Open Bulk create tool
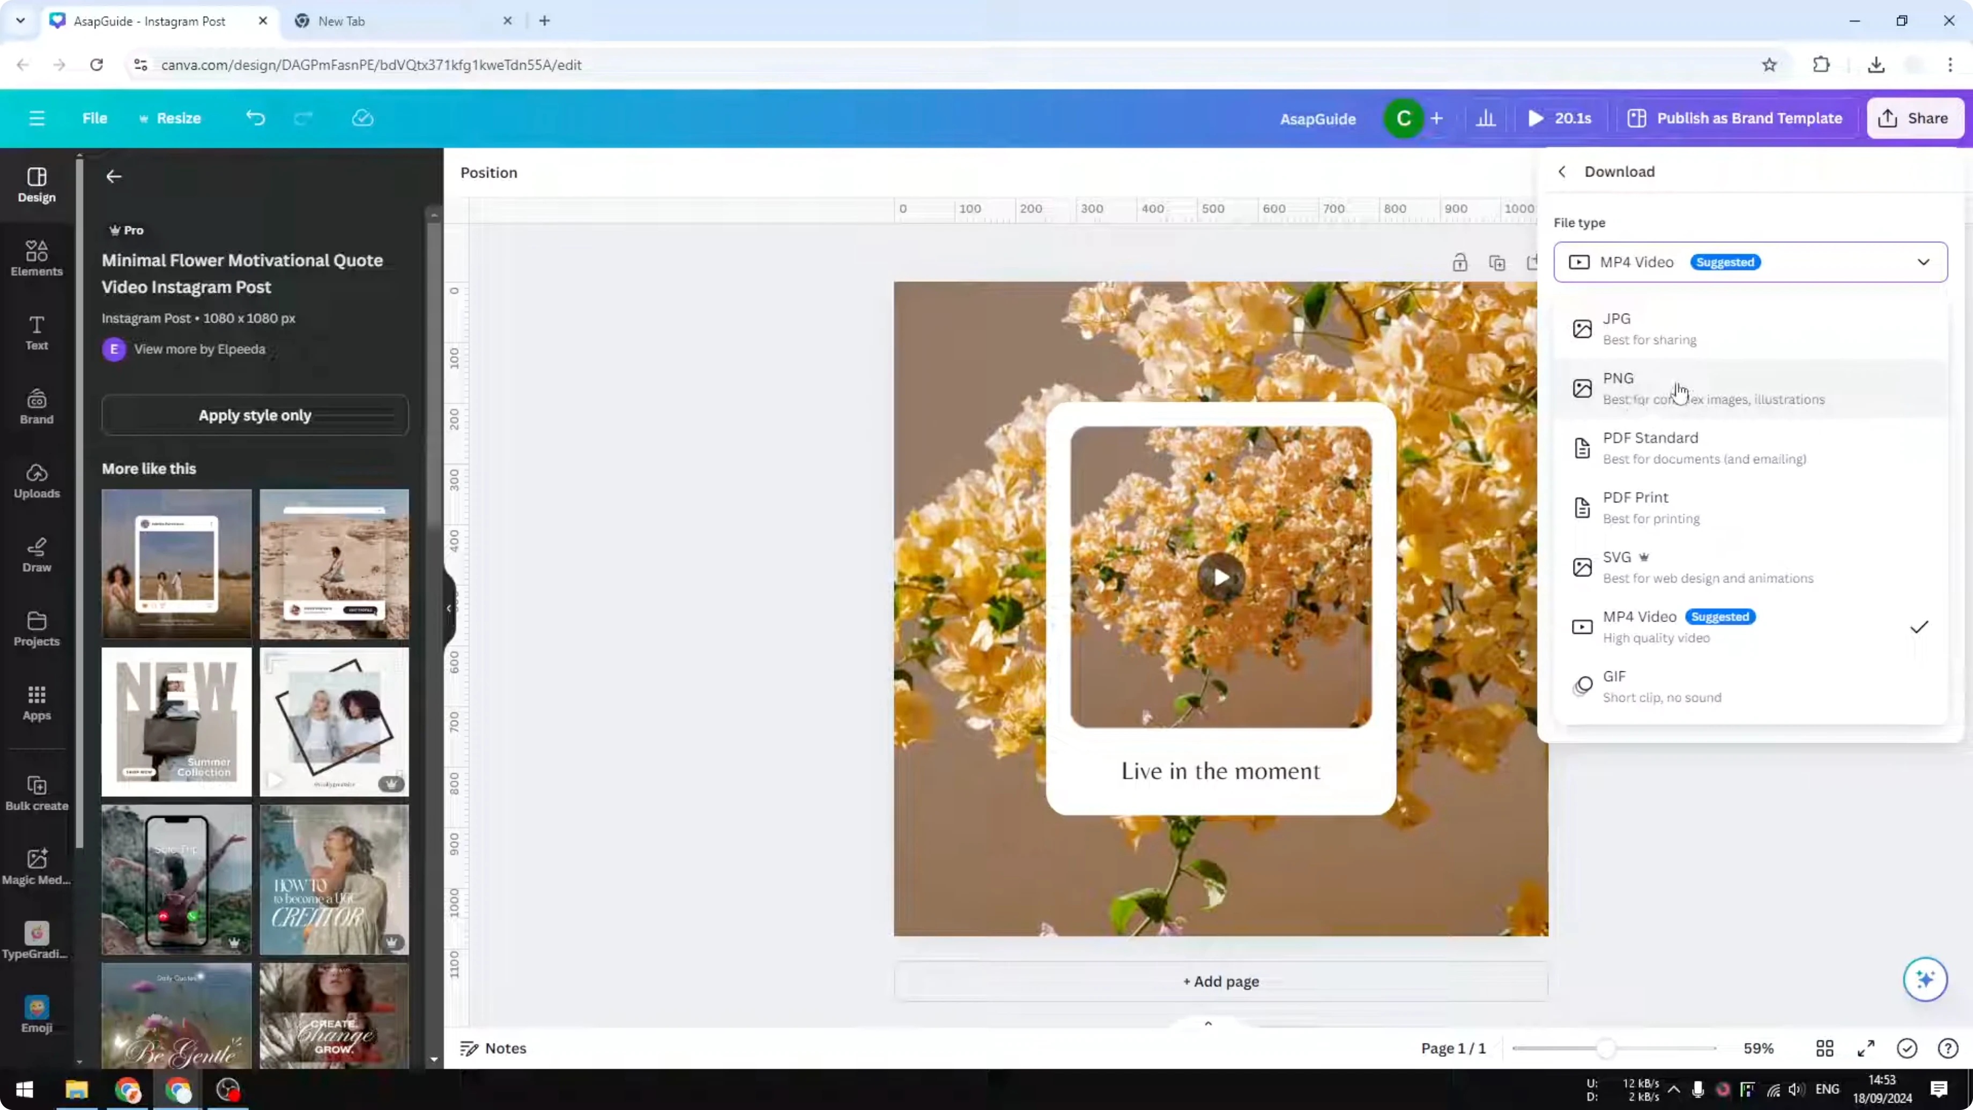This screenshot has height=1110, width=1973. click(x=37, y=794)
